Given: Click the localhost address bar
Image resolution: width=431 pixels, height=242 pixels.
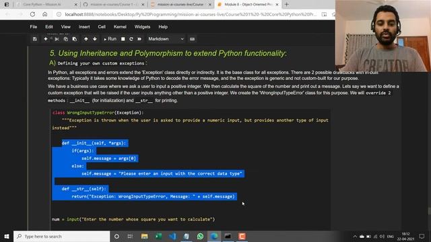Looking at the screenshot, I should (191, 14).
